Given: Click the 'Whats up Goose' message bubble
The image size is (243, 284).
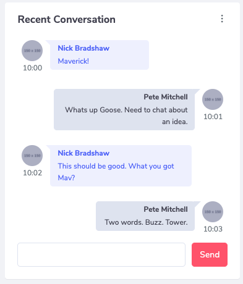Looking at the screenshot, I should click(x=124, y=109).
